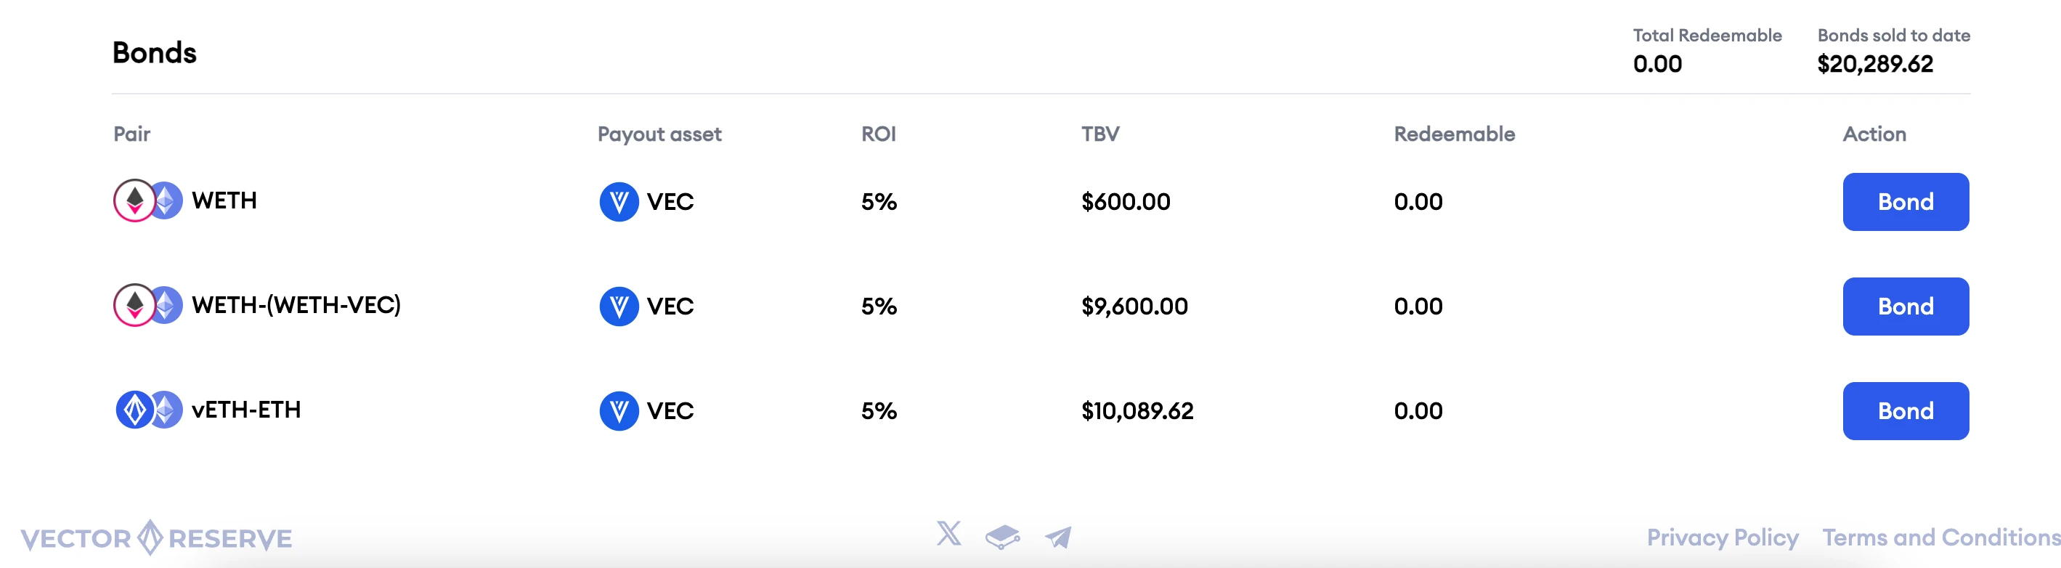This screenshot has height=568, width=2061.
Task: Click the VEC icon in WETH-(WETH-VEC) row
Action: pyautogui.click(x=619, y=307)
